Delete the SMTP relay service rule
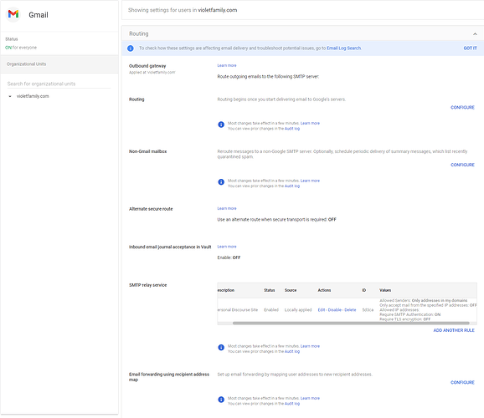 pos(350,310)
